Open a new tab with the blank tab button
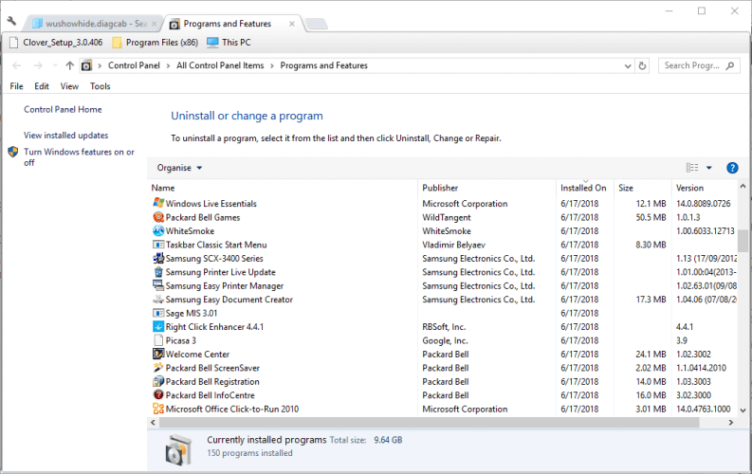The image size is (752, 474). coord(317,24)
